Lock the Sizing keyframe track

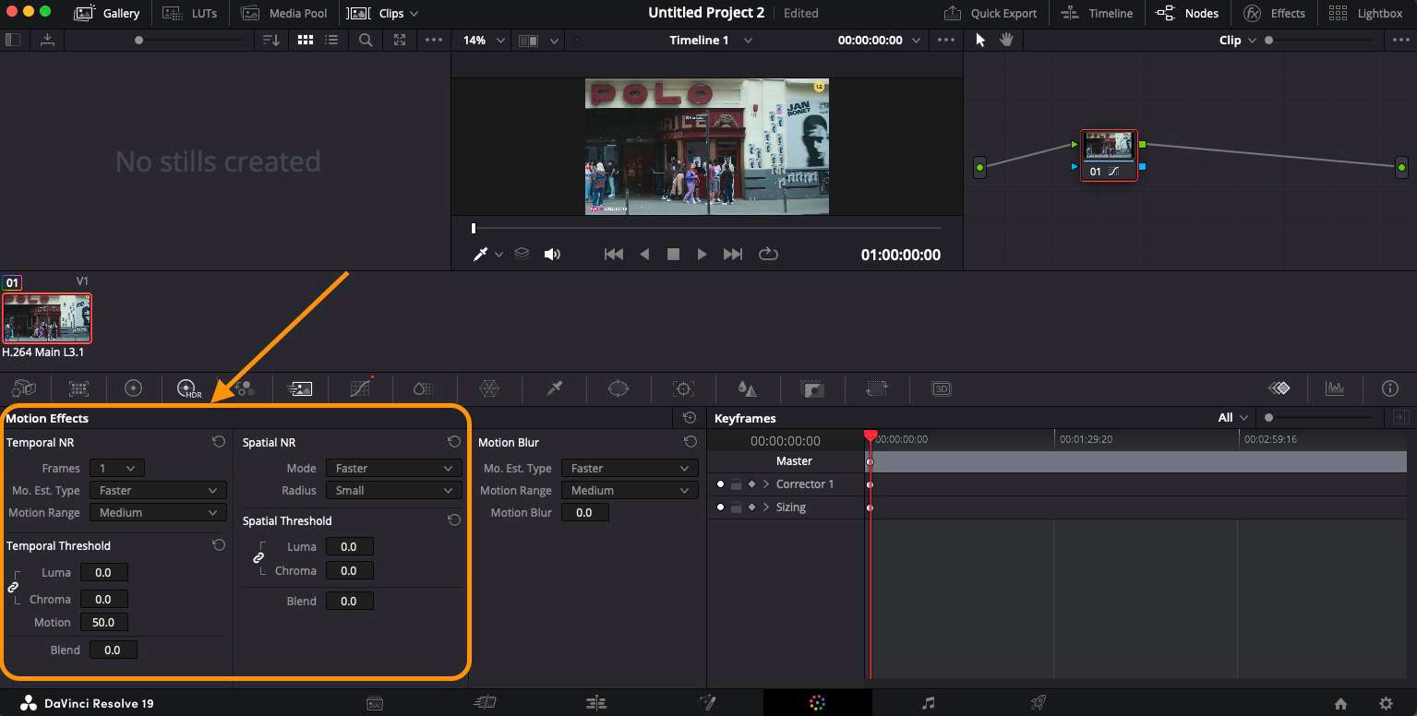point(736,507)
